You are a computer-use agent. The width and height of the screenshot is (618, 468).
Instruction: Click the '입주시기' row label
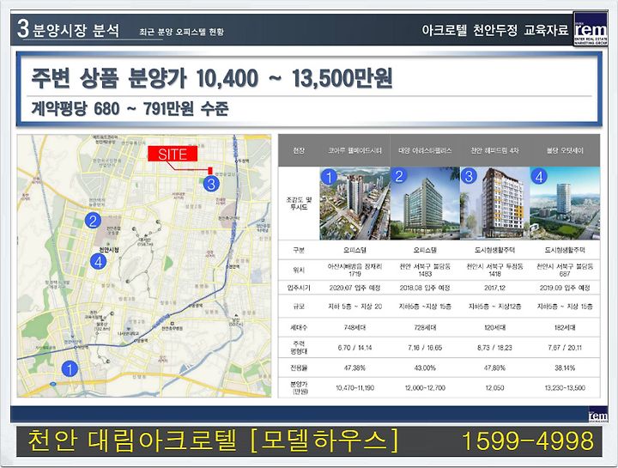click(x=299, y=288)
